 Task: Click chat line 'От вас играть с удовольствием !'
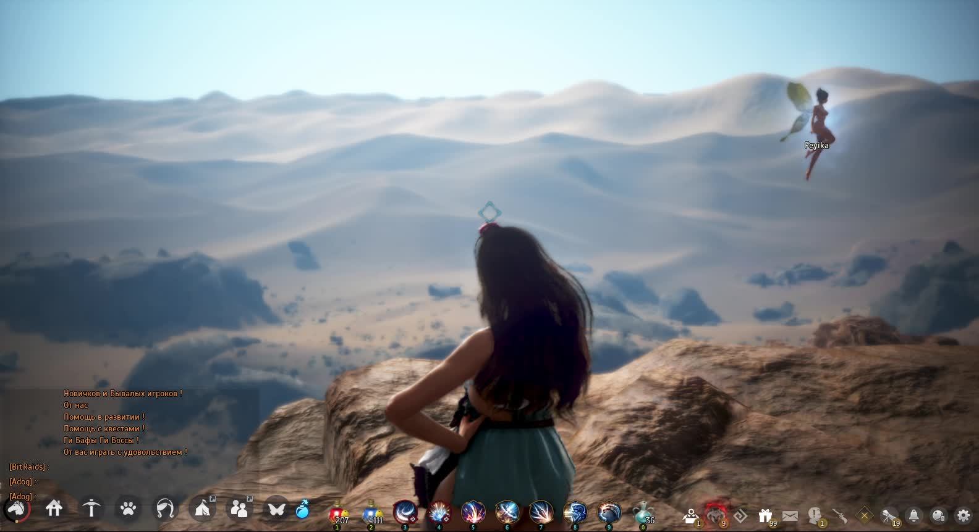pos(125,452)
